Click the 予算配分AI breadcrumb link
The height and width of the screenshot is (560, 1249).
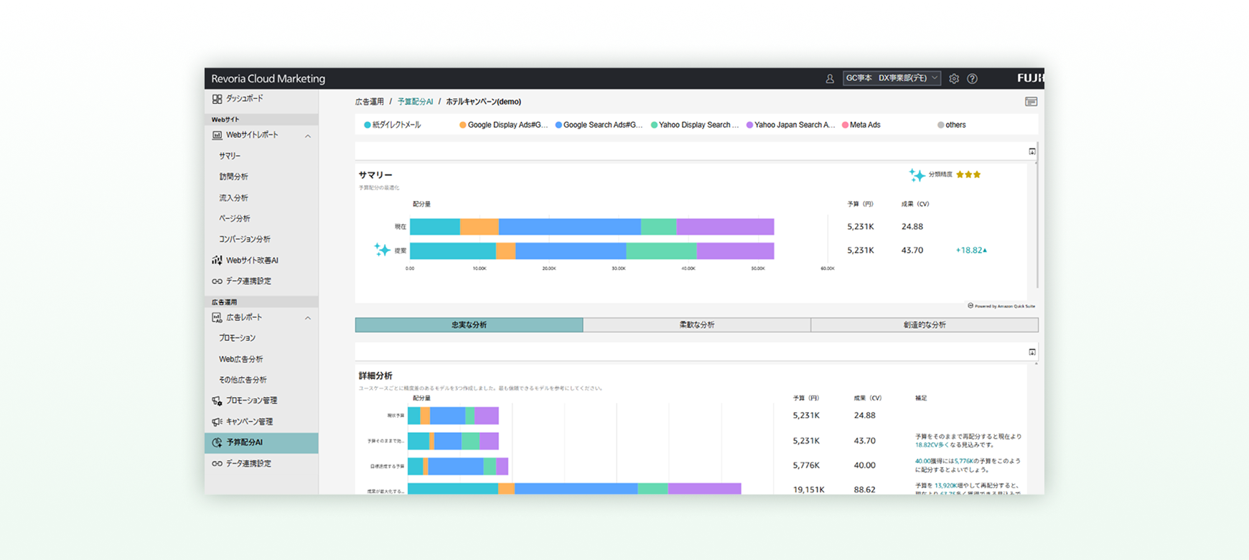tap(415, 102)
